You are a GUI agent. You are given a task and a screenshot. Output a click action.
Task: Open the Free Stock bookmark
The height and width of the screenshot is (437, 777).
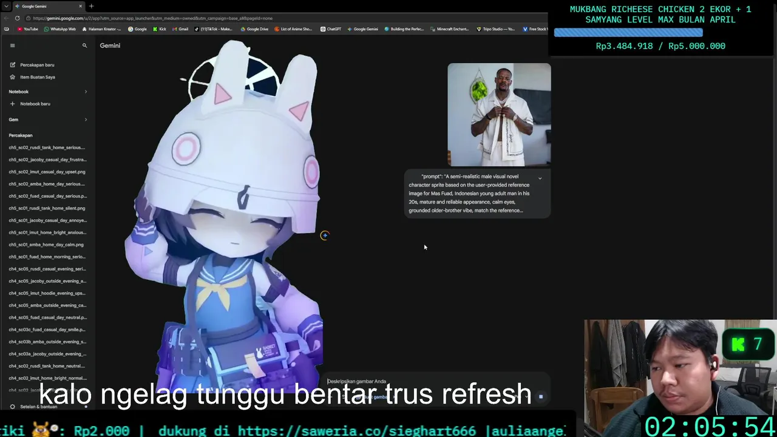pos(535,29)
